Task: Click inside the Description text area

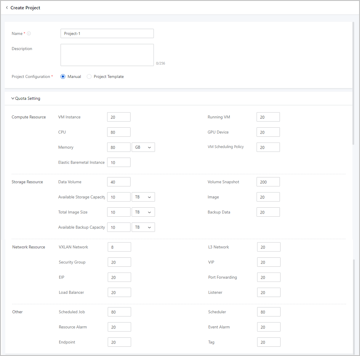Action: (107, 55)
